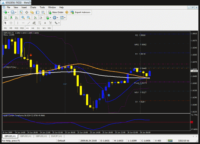Set timeframe to M1
200x144 pixels.
[5, 28]
